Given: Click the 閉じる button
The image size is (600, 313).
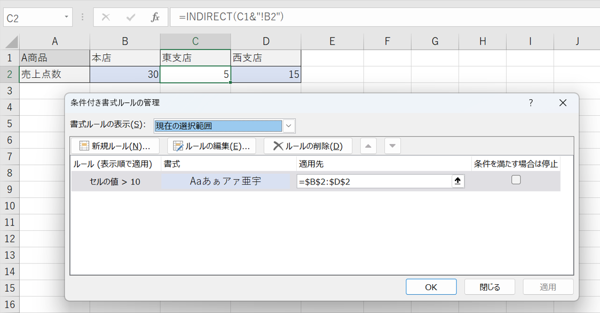Looking at the screenshot, I should pyautogui.click(x=490, y=287).
